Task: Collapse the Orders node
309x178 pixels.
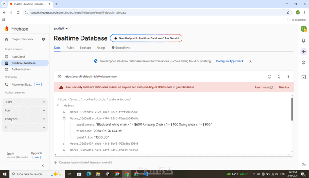Action: (x=58, y=105)
